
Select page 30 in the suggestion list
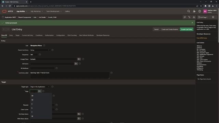[x=41, y=96]
